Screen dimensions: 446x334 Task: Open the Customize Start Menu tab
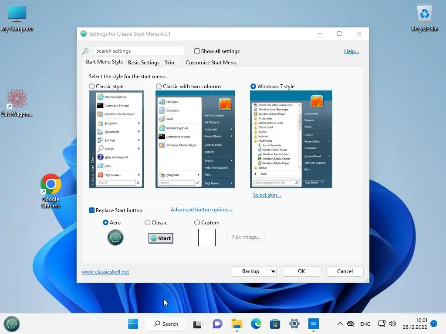pos(211,63)
